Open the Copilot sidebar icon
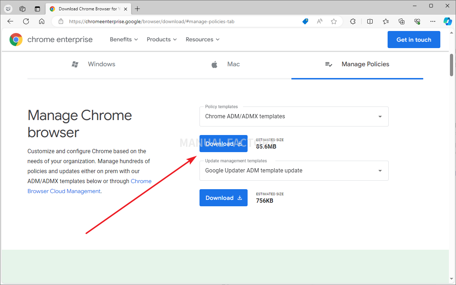This screenshot has width=456, height=285. pyautogui.click(x=448, y=21)
